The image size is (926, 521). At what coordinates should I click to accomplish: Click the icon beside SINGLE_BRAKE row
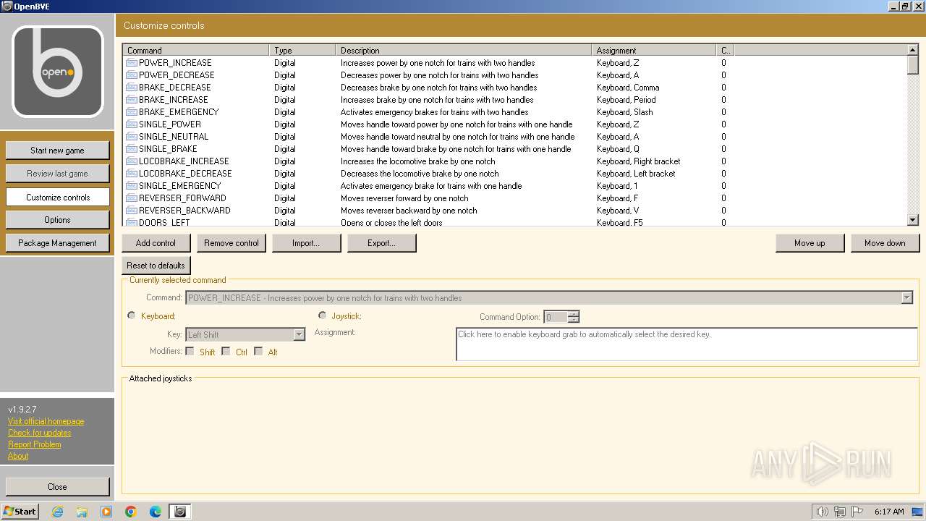132,149
